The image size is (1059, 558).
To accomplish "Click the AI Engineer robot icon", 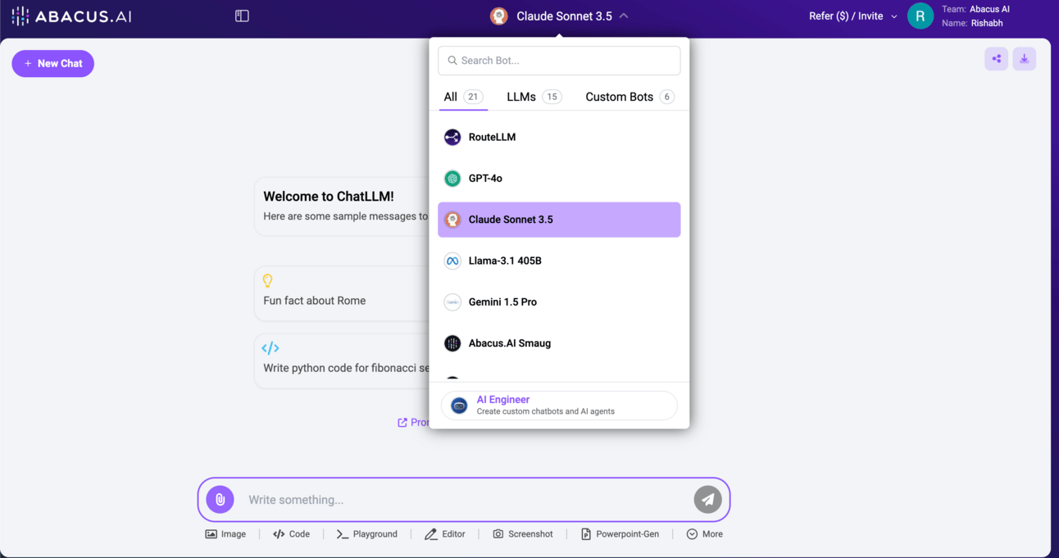I will [x=459, y=406].
